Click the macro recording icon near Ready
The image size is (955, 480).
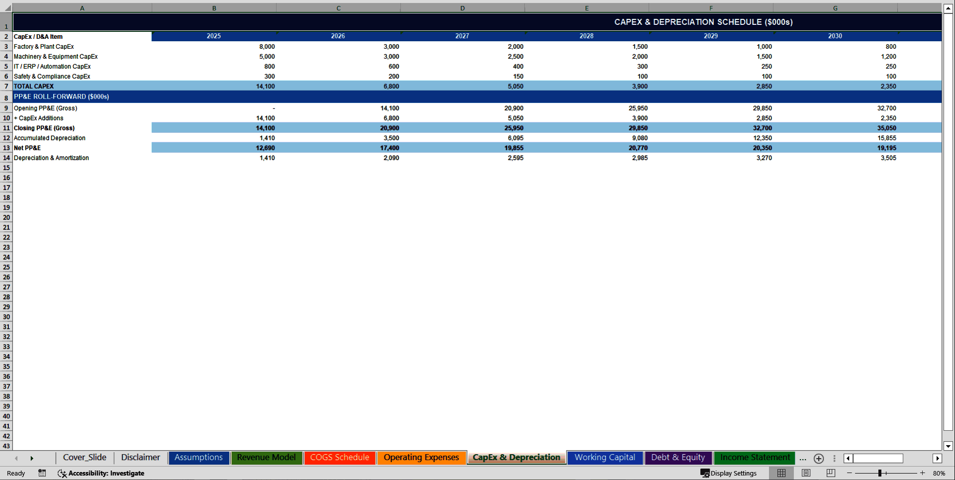pyautogui.click(x=42, y=473)
